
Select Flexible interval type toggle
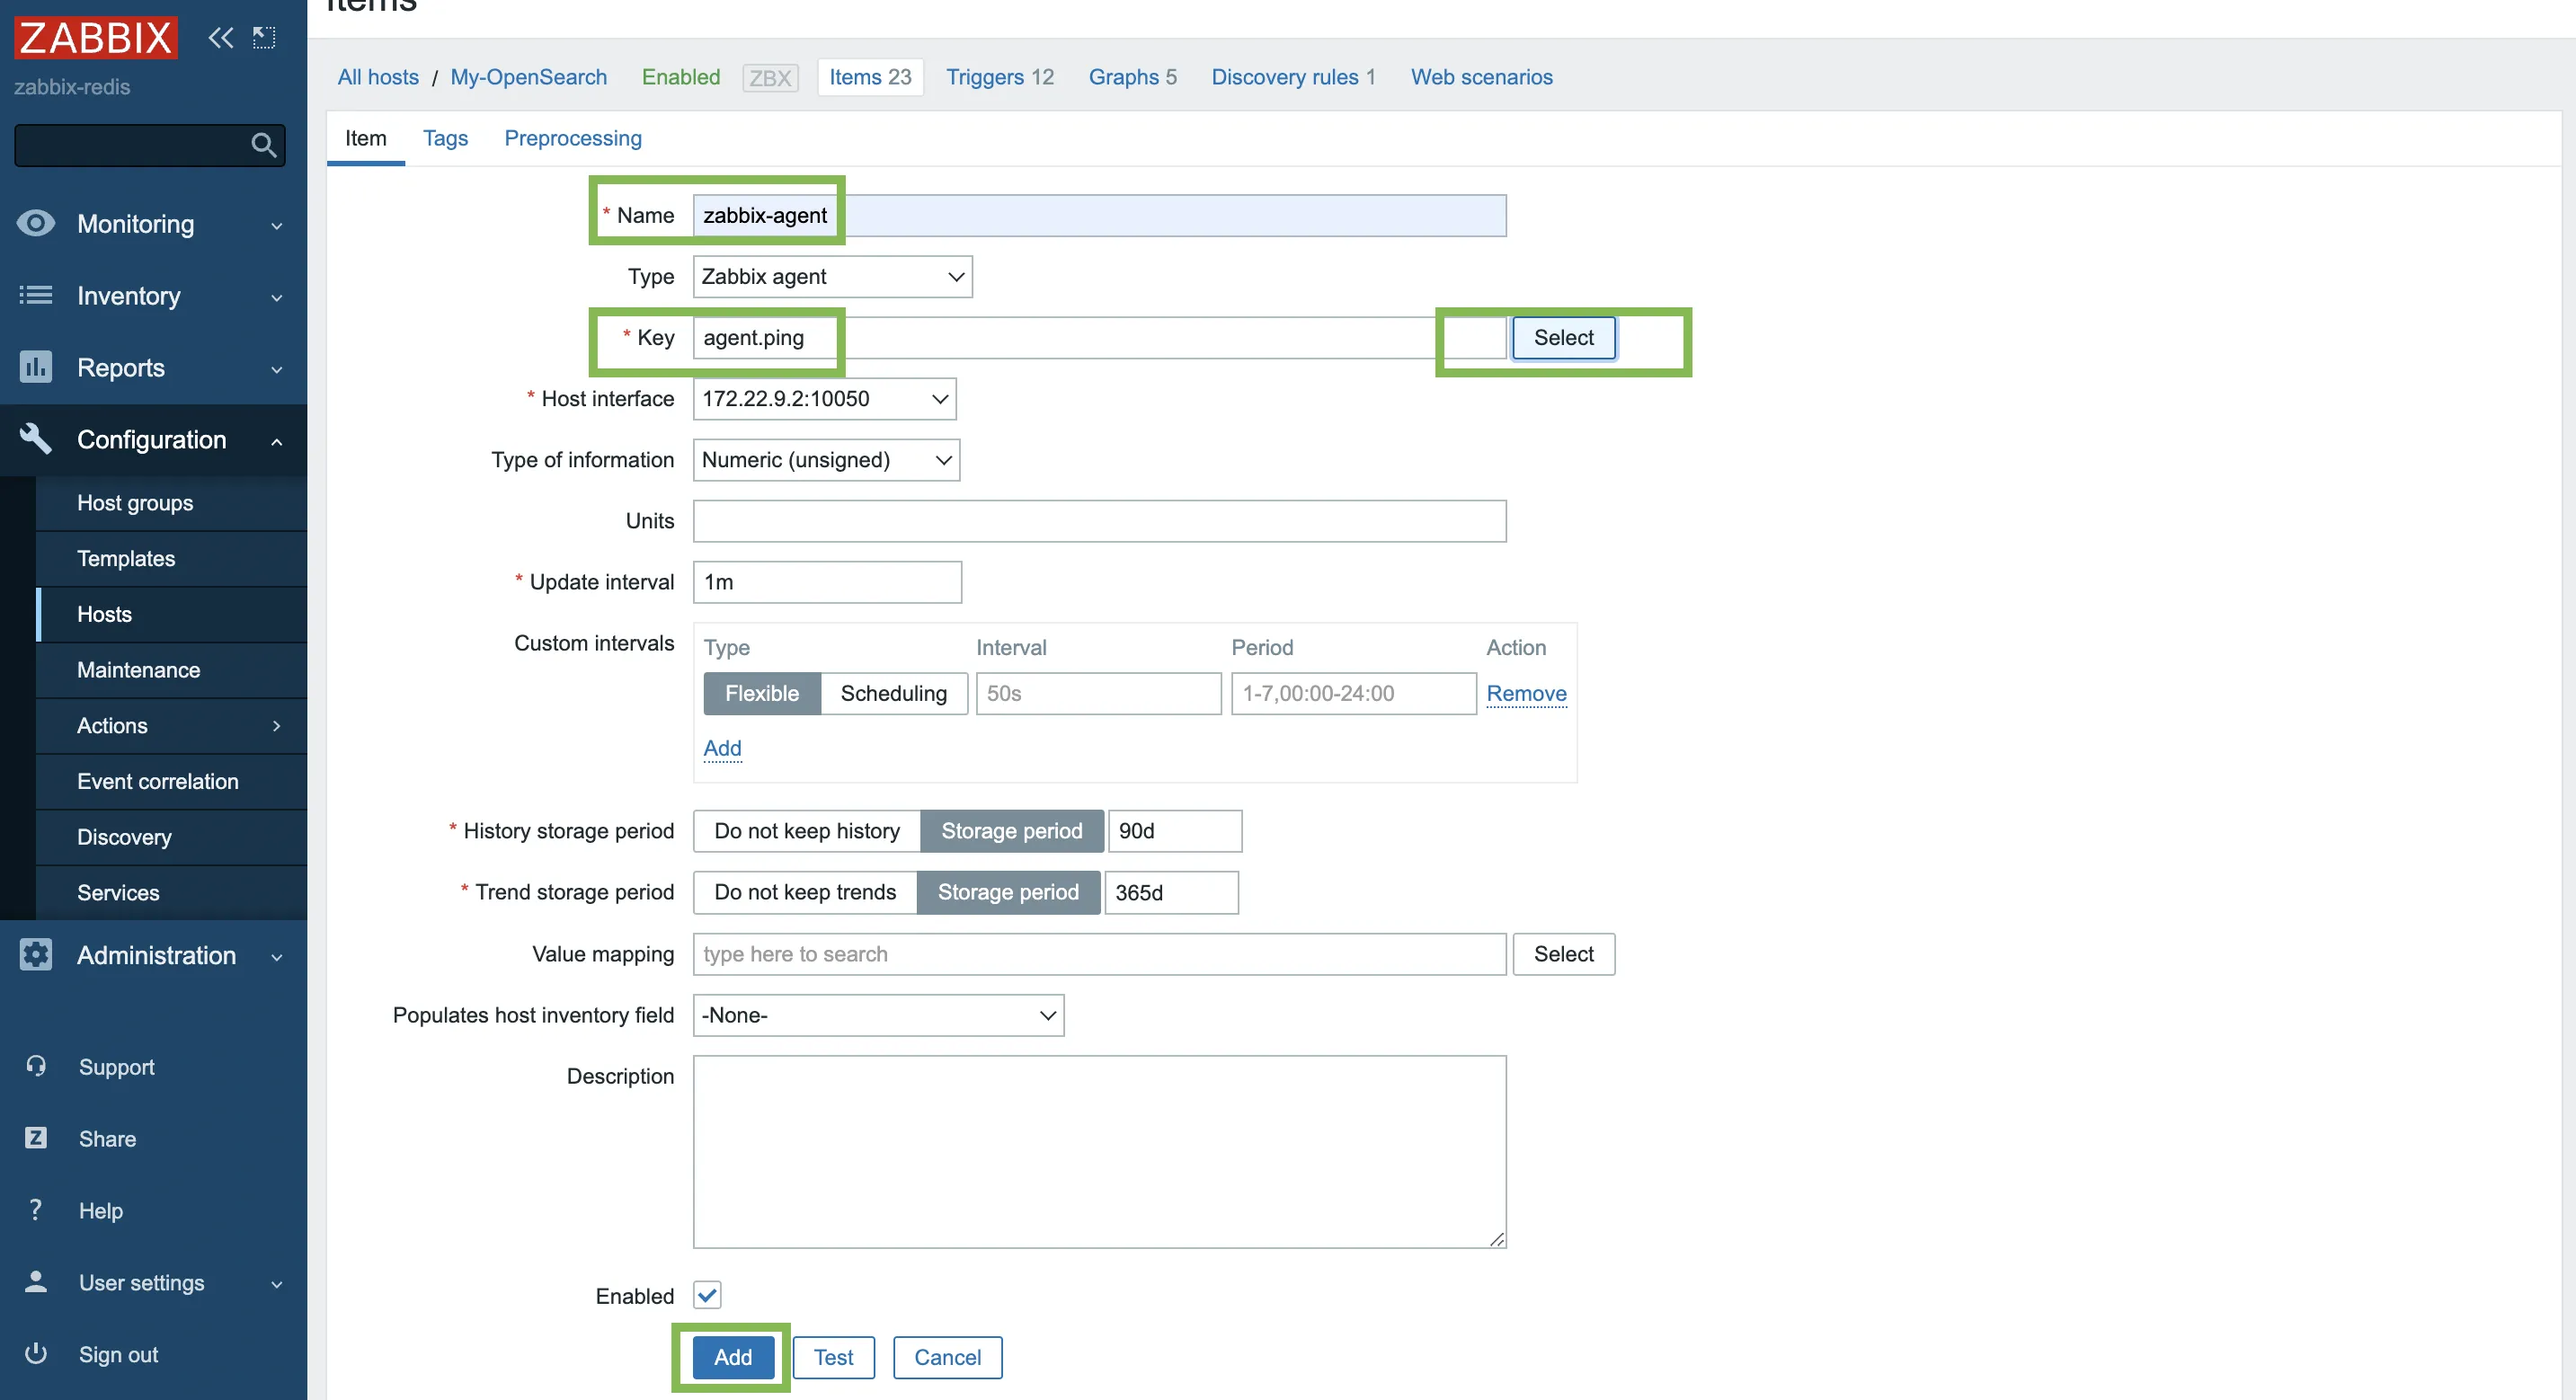tap(760, 691)
